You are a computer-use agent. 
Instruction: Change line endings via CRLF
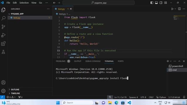151,97
